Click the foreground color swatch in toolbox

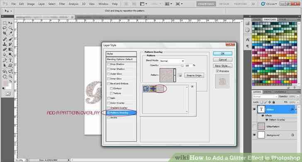5,83
